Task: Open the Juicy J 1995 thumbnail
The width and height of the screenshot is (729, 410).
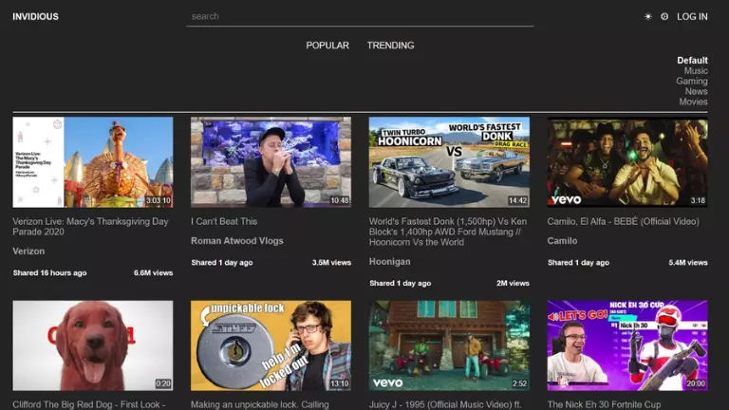Action: click(x=449, y=345)
